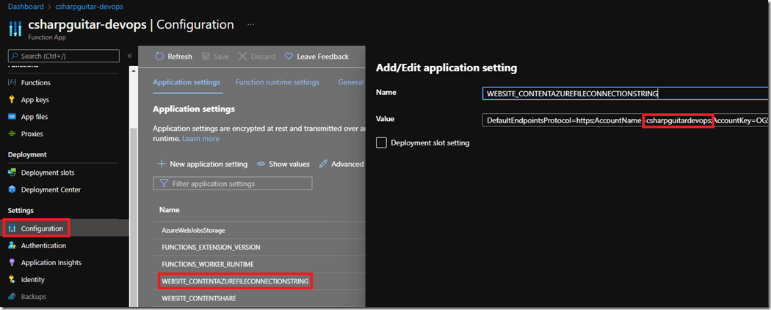Select Application Insights menu label

(x=51, y=262)
